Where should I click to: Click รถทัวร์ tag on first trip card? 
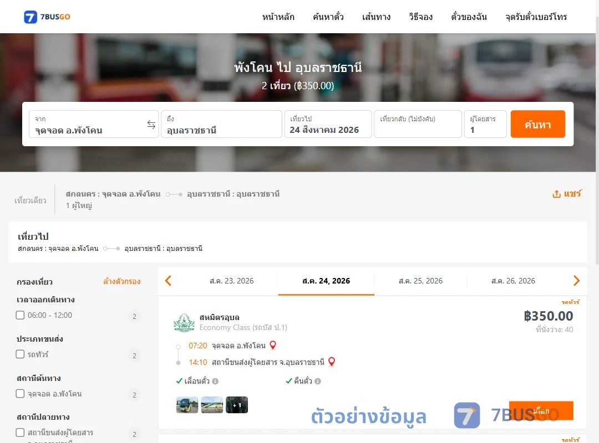tap(570, 302)
